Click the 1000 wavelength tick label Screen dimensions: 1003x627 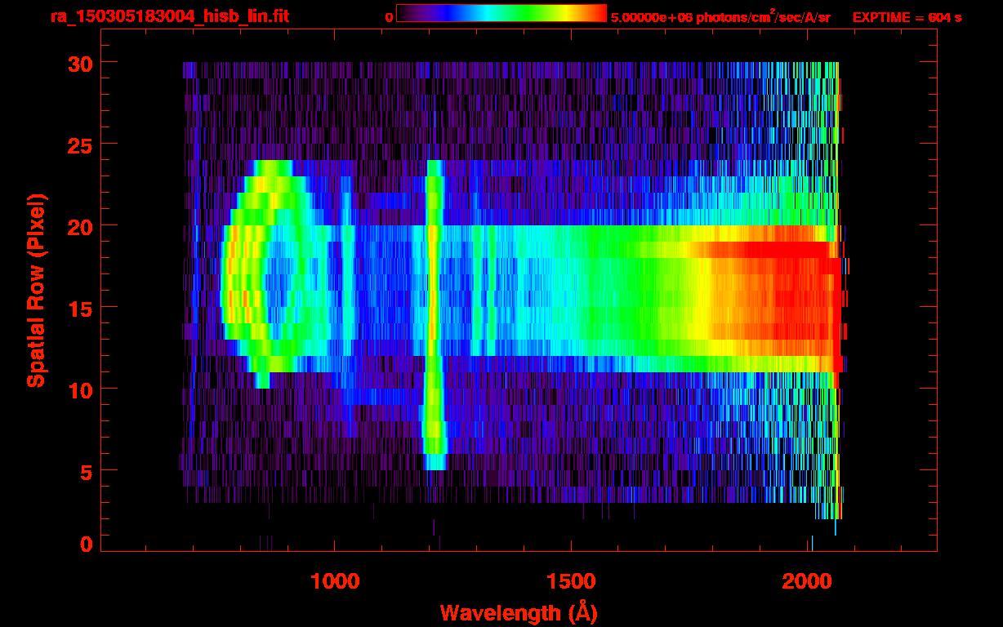tap(336, 581)
